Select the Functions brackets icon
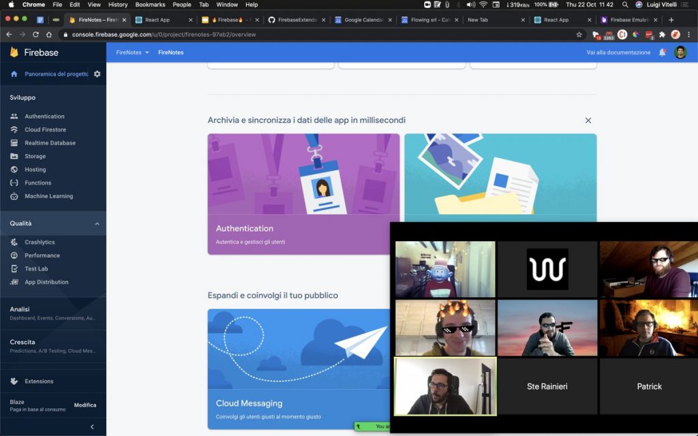This screenshot has width=698, height=436. pyautogui.click(x=14, y=183)
